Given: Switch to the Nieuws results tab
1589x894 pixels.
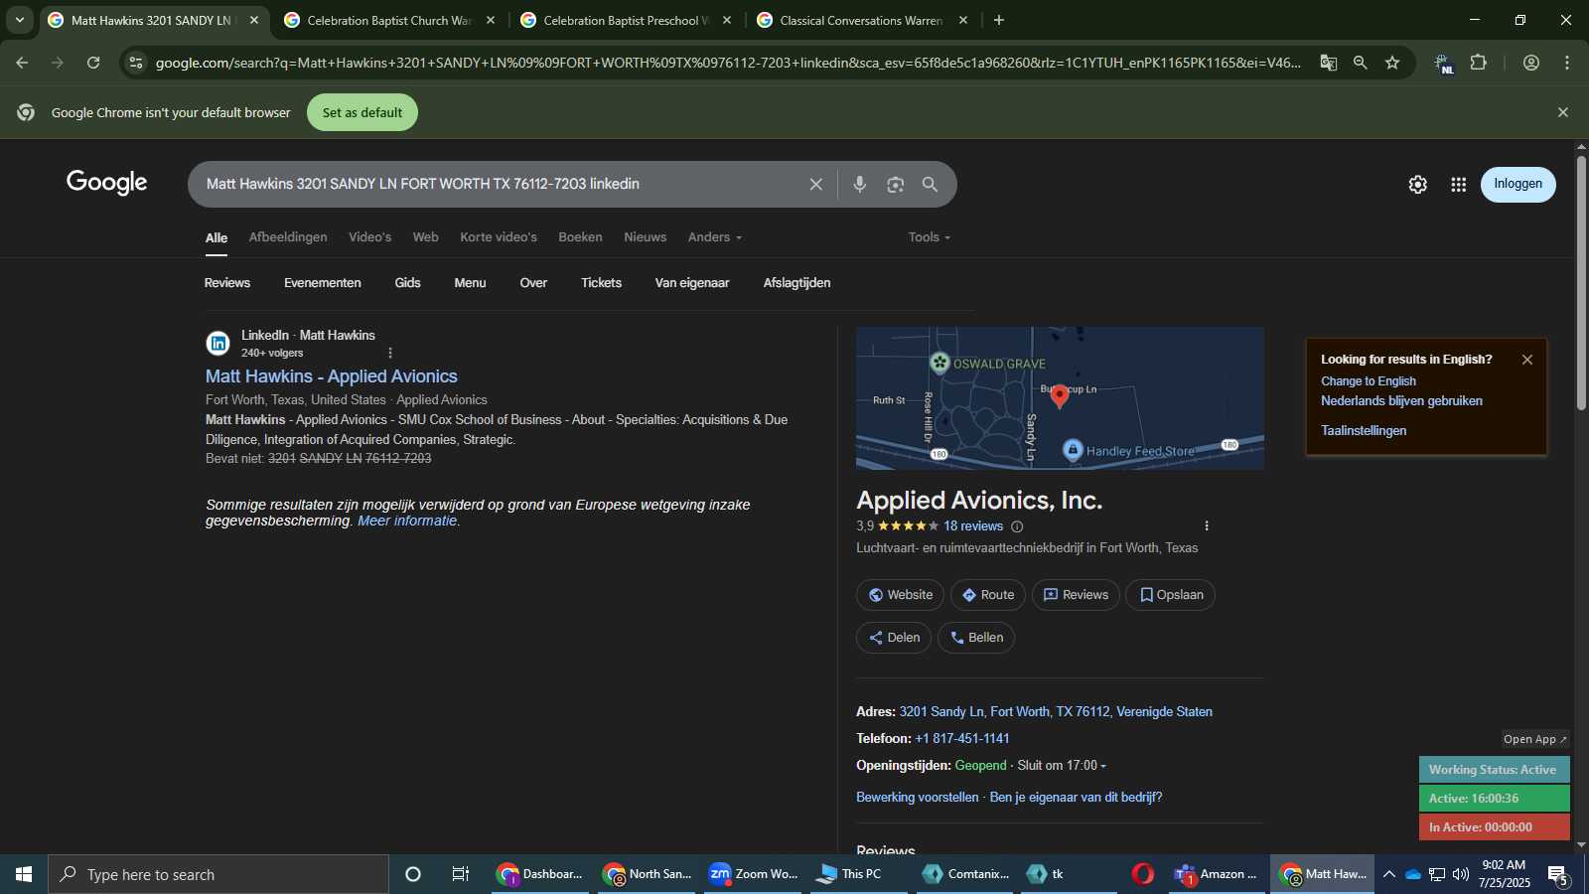Looking at the screenshot, I should coord(646,237).
